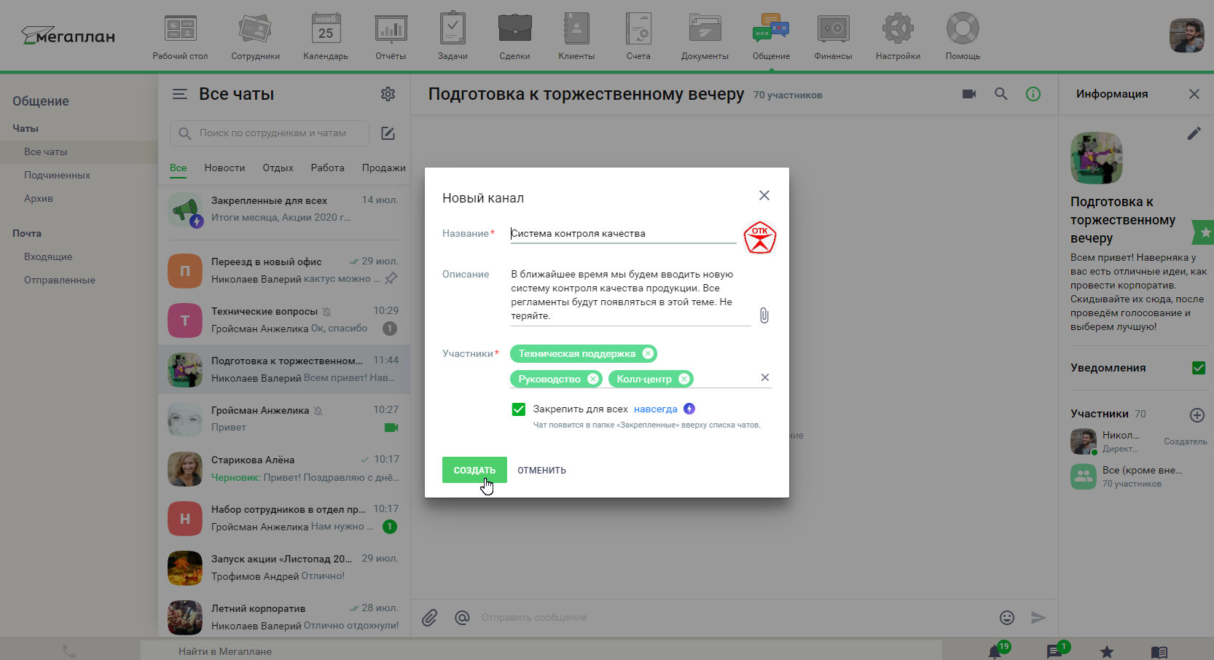Add participant with plus icon
Image resolution: width=1214 pixels, height=660 pixels.
tap(1197, 415)
